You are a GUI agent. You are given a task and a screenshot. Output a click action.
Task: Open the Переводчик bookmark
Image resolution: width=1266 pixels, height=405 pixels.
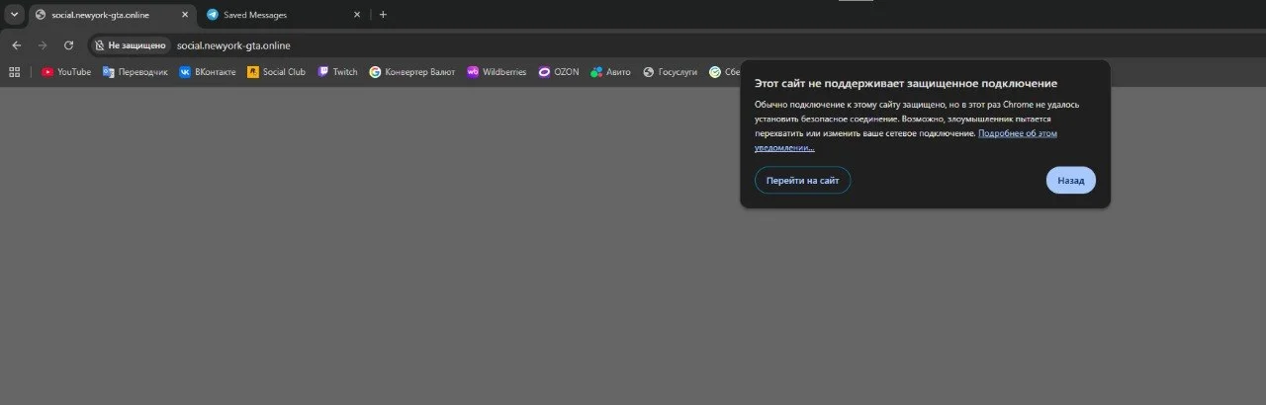click(136, 72)
